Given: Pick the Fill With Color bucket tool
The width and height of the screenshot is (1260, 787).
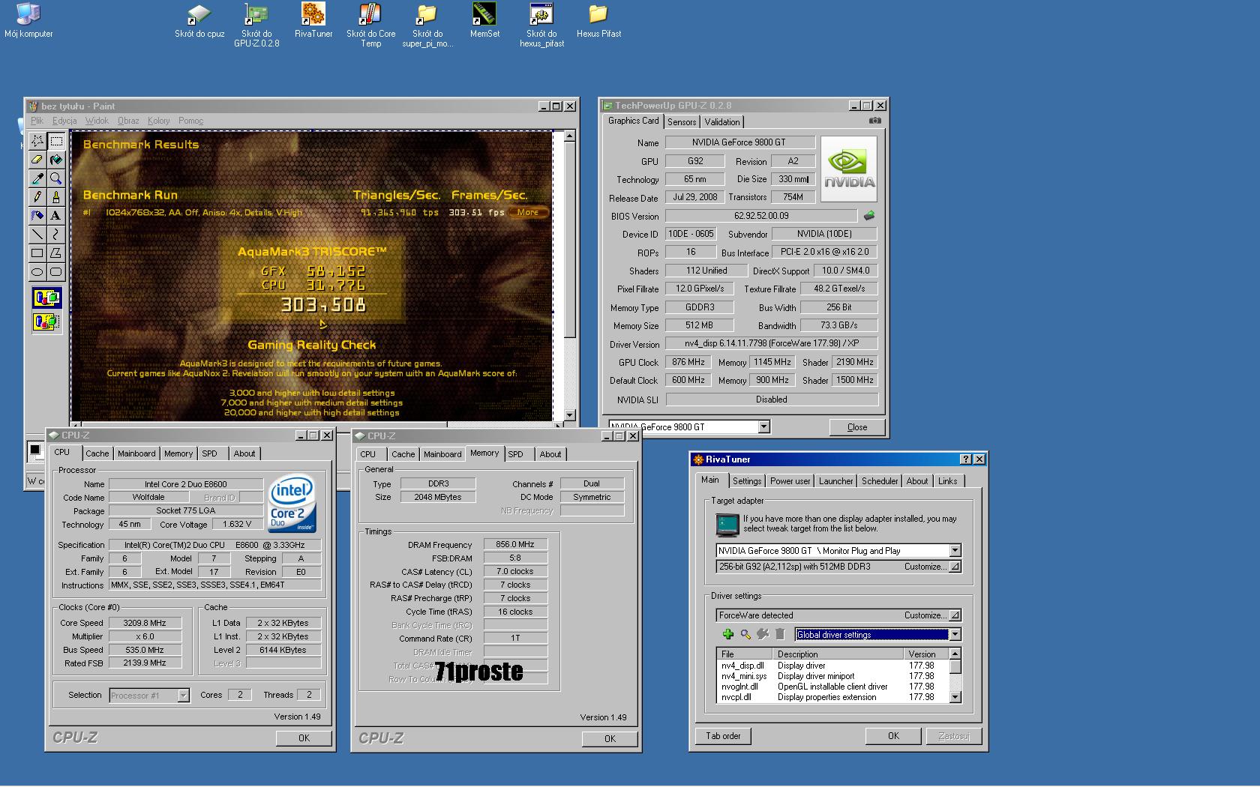Looking at the screenshot, I should (55, 160).
